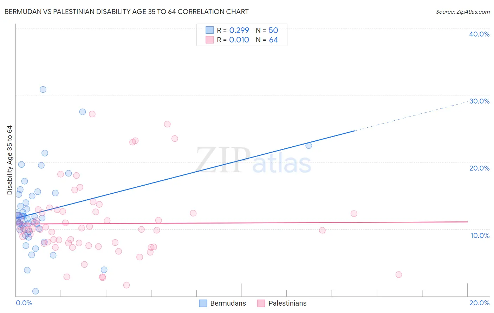Click the 20.0% x-axis end label
Screen dimensions: 494x313
pyautogui.click(x=479, y=303)
